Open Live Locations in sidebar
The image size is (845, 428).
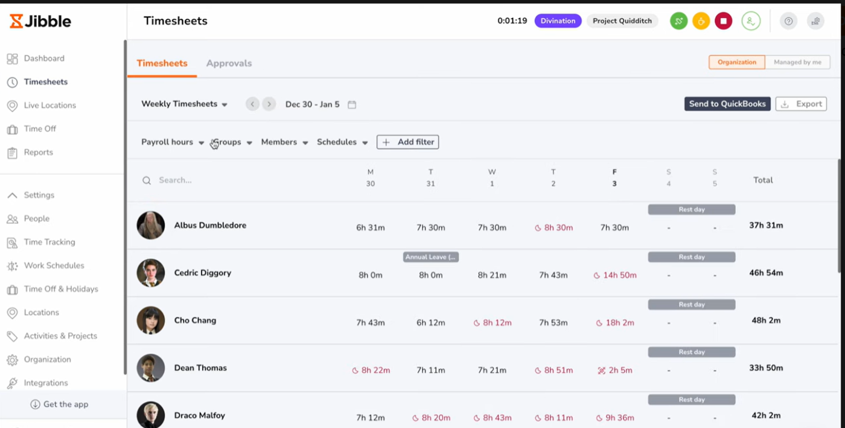pyautogui.click(x=49, y=106)
